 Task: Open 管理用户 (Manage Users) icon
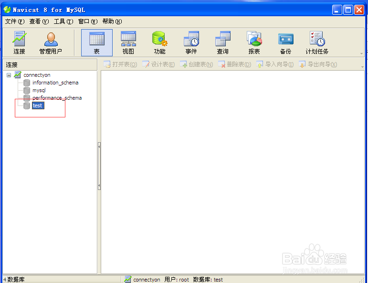tap(51, 42)
